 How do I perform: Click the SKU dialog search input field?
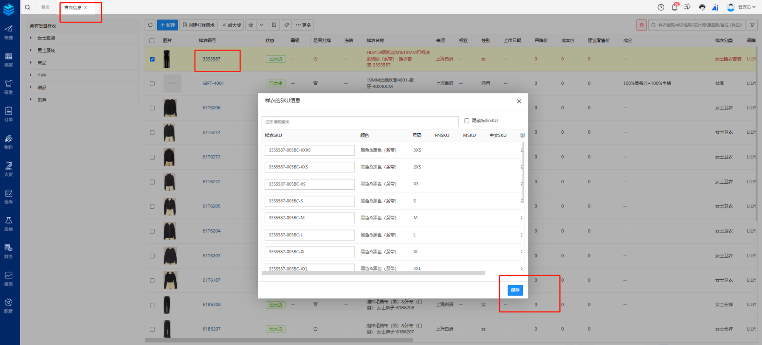(x=360, y=122)
